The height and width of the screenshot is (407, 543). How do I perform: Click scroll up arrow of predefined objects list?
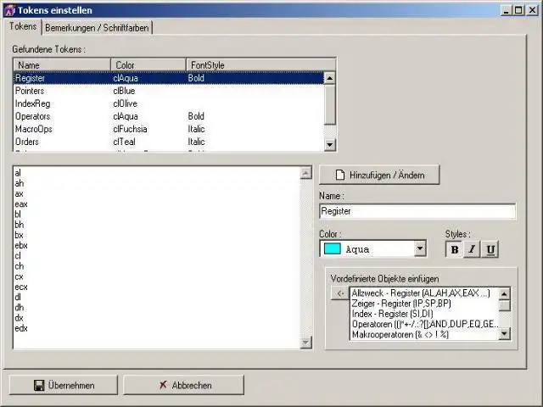504,294
